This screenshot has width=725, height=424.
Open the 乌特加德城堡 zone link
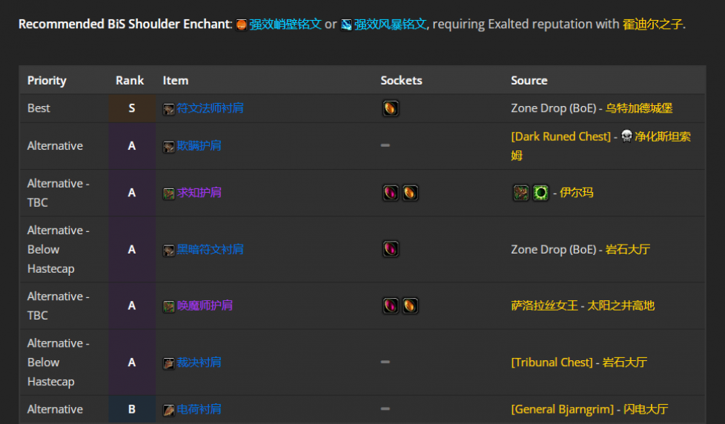click(x=639, y=108)
